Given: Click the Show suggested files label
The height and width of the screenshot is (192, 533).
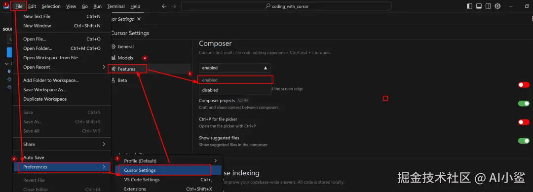Looking at the screenshot, I should [219, 138].
